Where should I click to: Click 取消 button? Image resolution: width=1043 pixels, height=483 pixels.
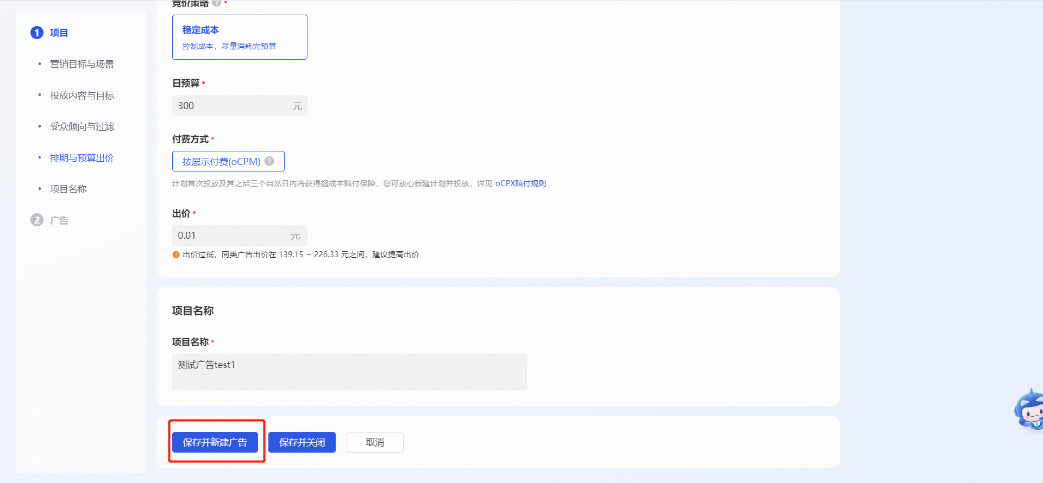(375, 442)
